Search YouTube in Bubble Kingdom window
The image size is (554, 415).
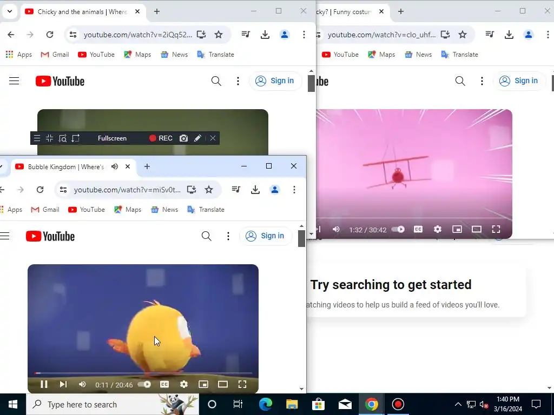point(206,236)
